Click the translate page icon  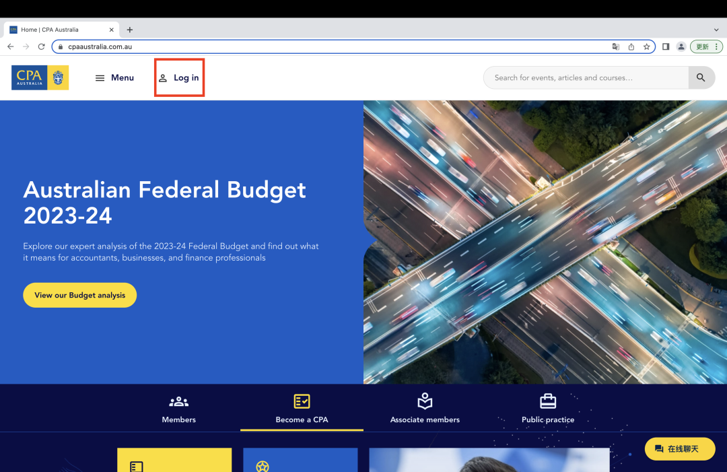(x=615, y=46)
